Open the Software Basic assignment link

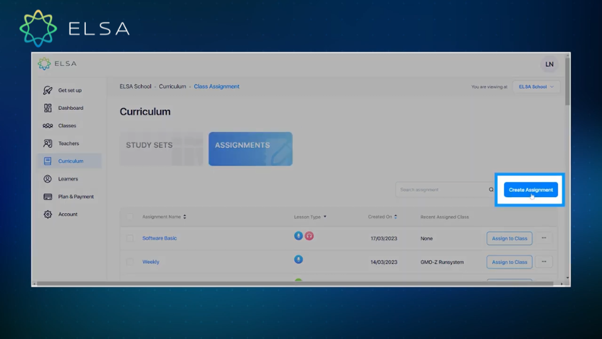[x=159, y=239]
